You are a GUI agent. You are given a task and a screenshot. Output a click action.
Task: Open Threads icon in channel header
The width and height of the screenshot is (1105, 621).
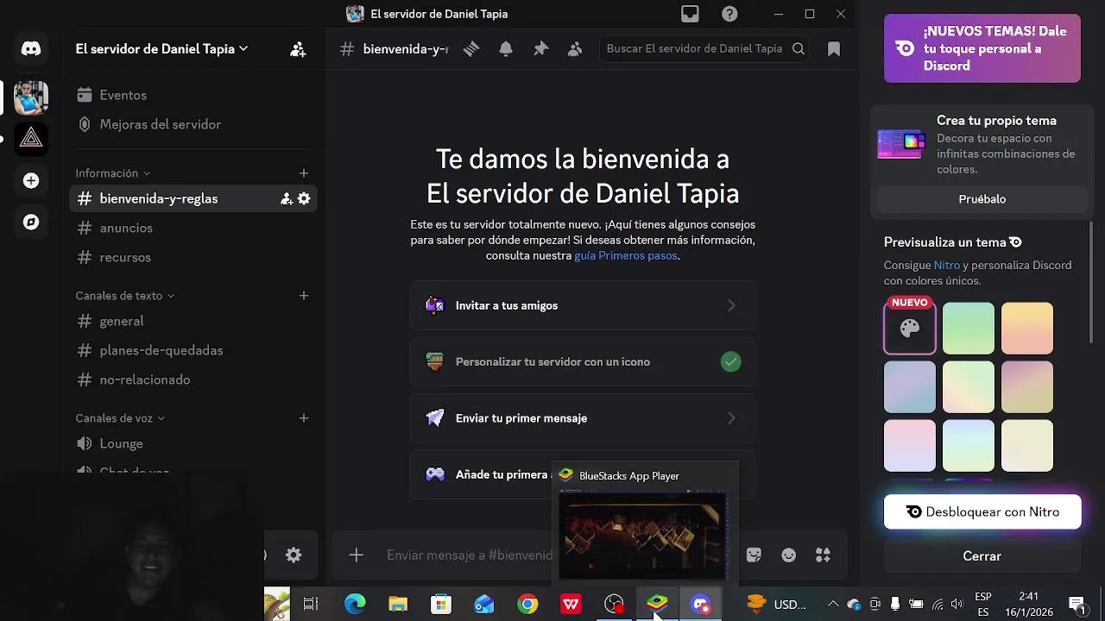click(471, 49)
